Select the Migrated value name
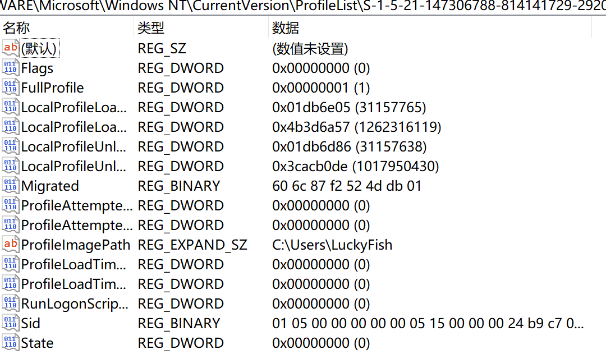Screen dimensions: 606x354 [x=50, y=186]
